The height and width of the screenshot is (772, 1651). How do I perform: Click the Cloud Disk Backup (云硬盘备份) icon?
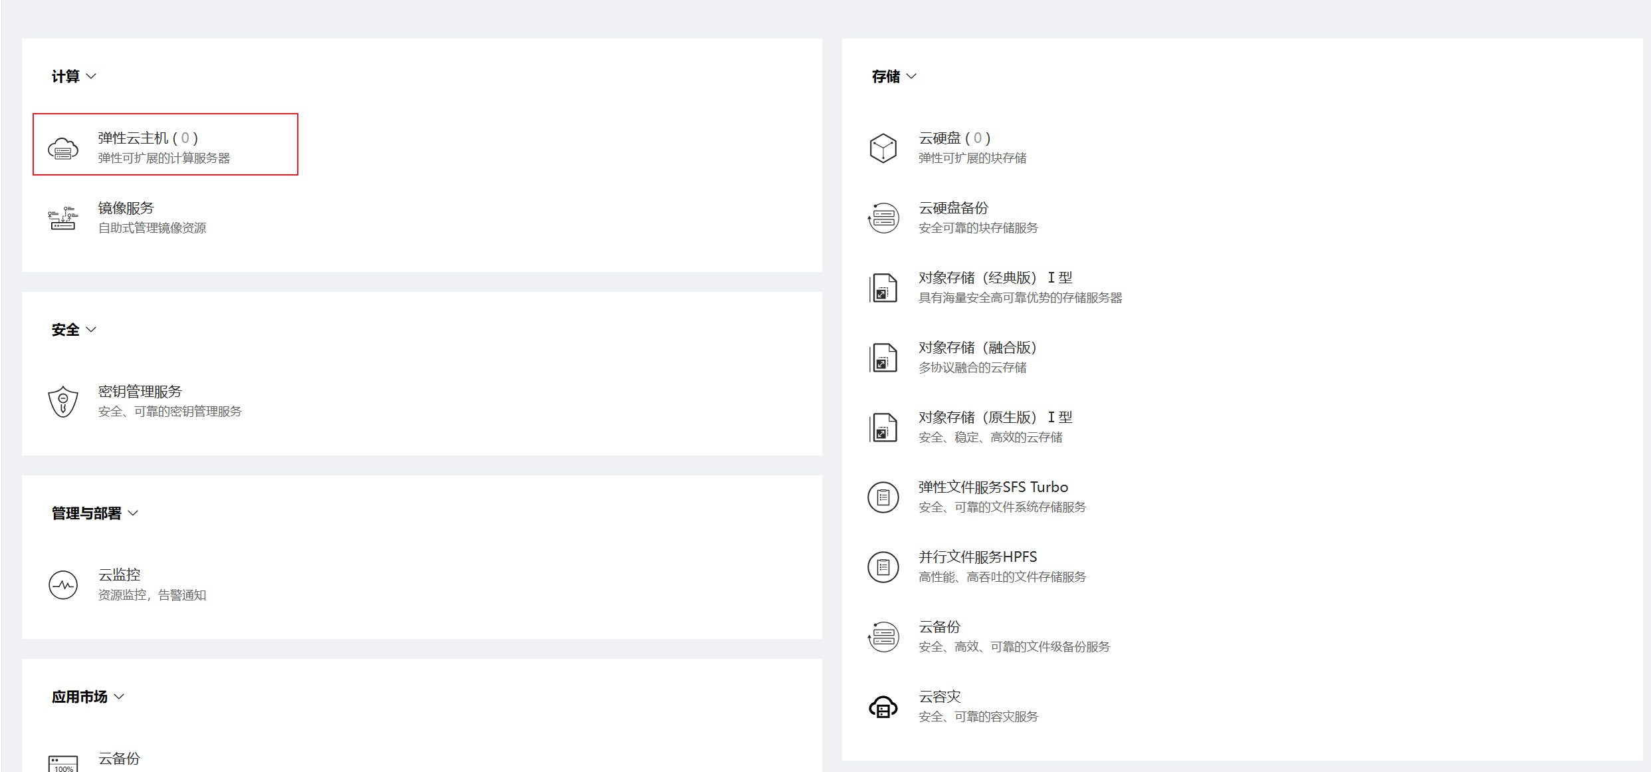pos(883,218)
